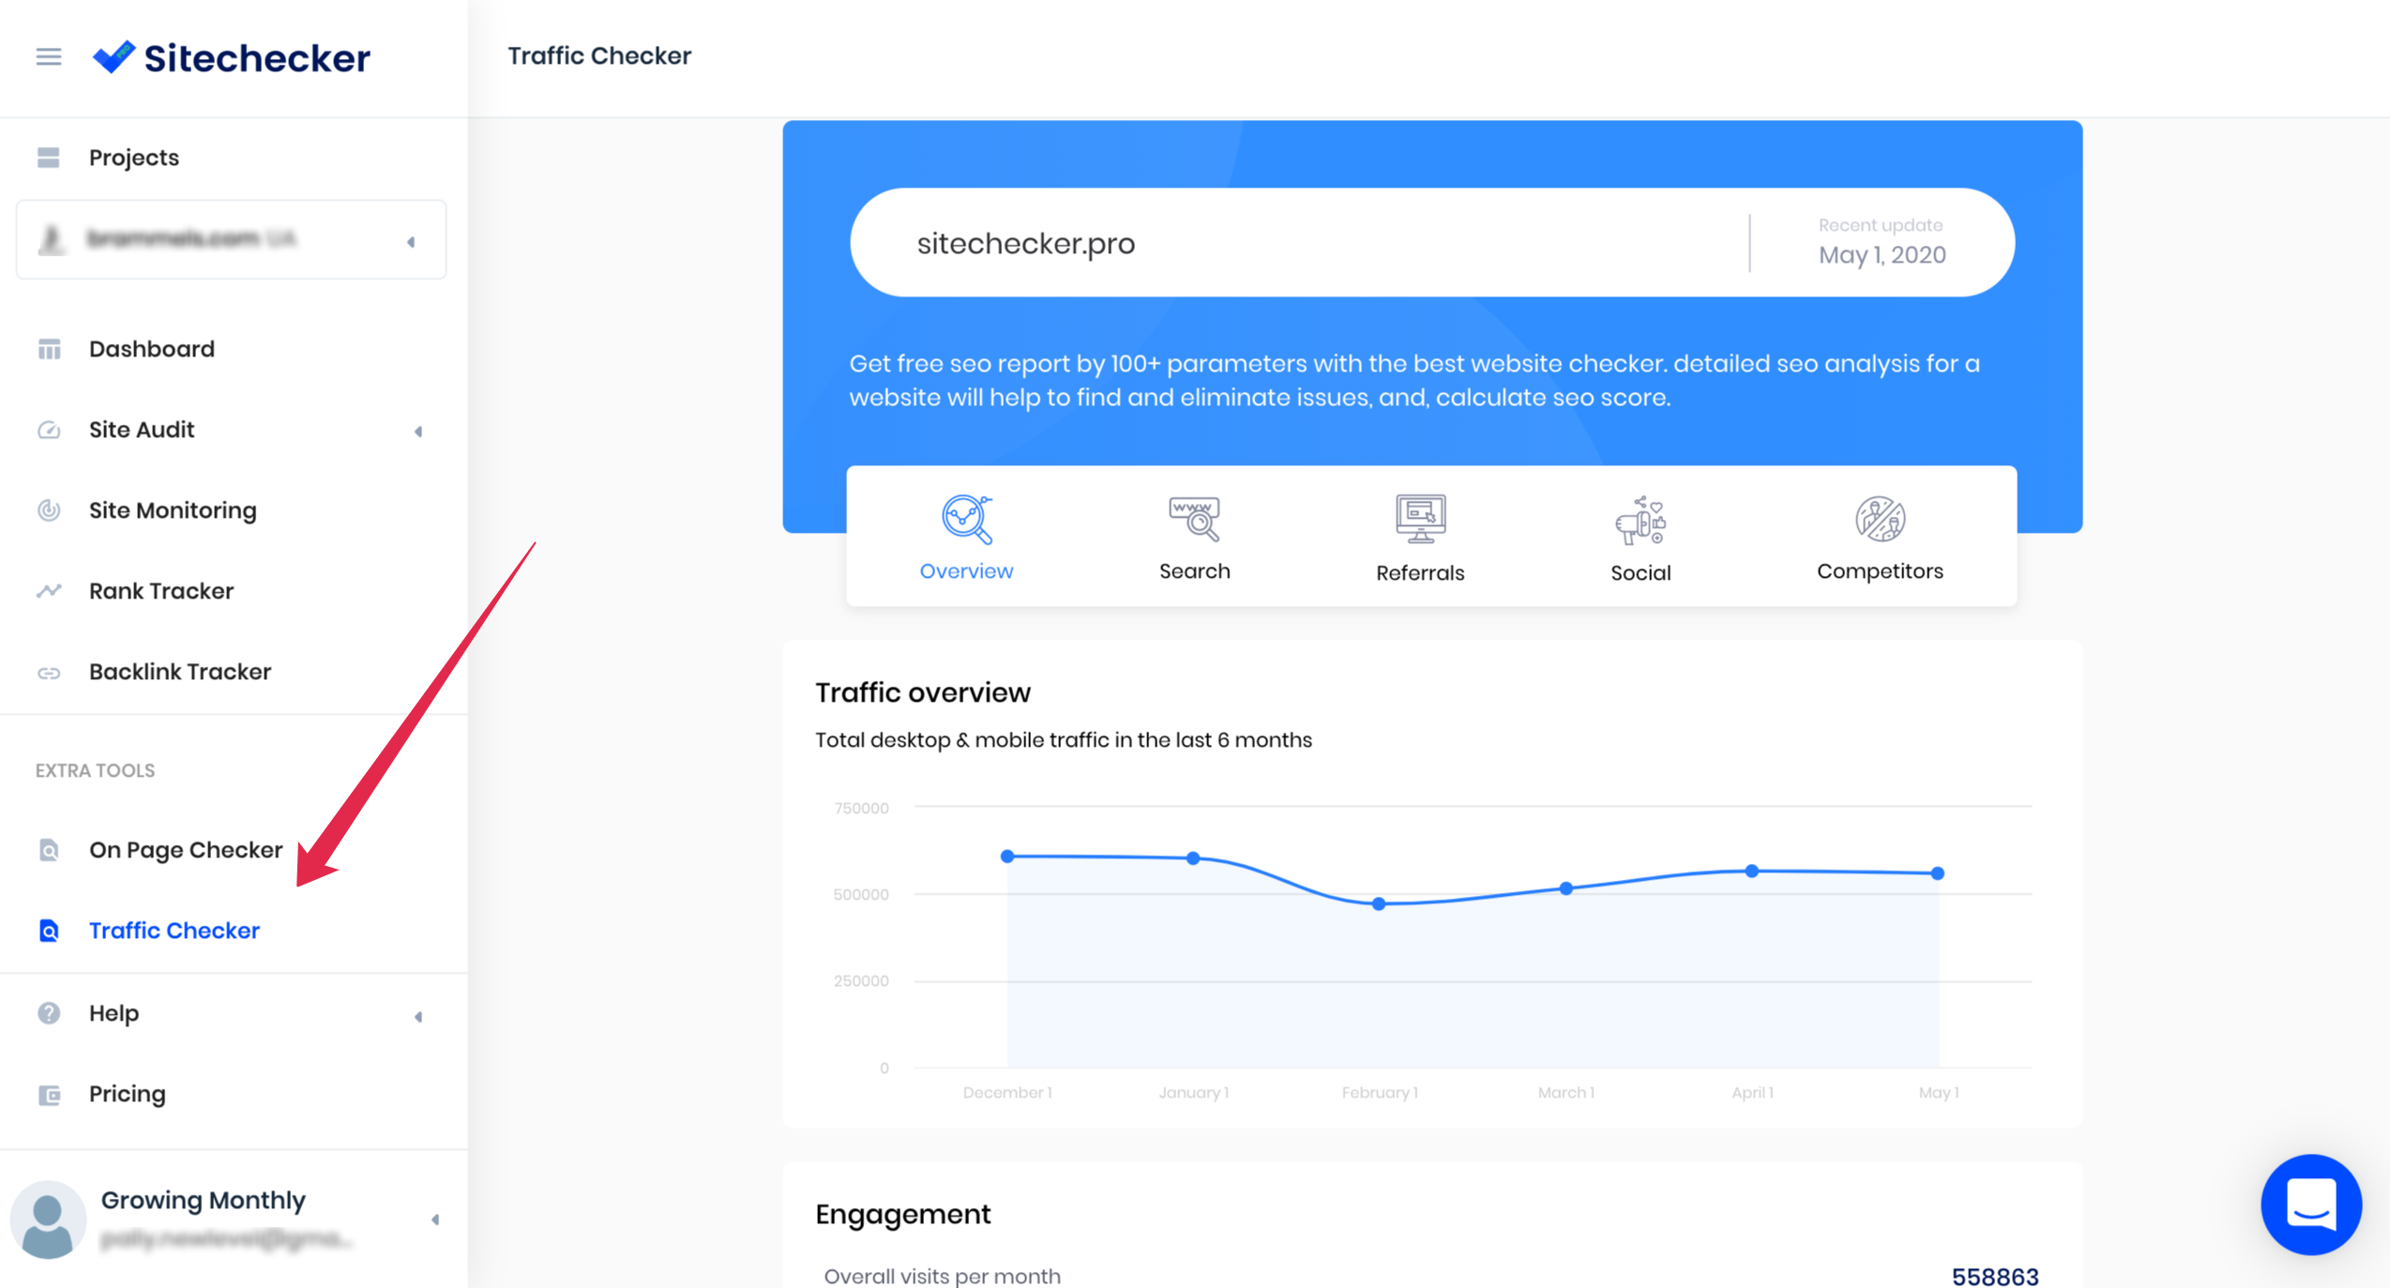Screen dimensions: 2390x1288
Task: Click the Engagement section heading
Action: tap(902, 1214)
